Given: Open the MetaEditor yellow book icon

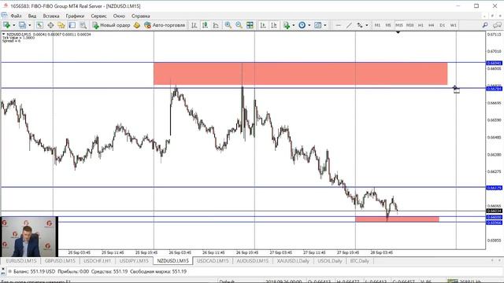Looking at the screenshot, I should pos(137,25).
